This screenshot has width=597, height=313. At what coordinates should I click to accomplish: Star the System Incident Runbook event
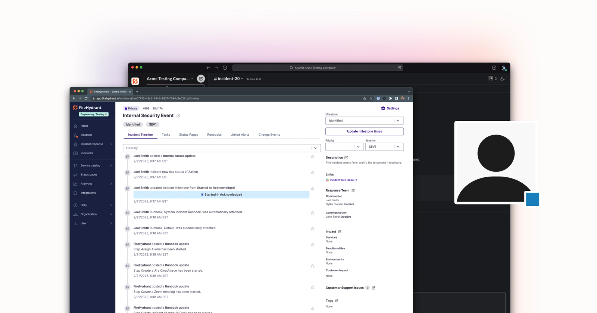(x=312, y=213)
